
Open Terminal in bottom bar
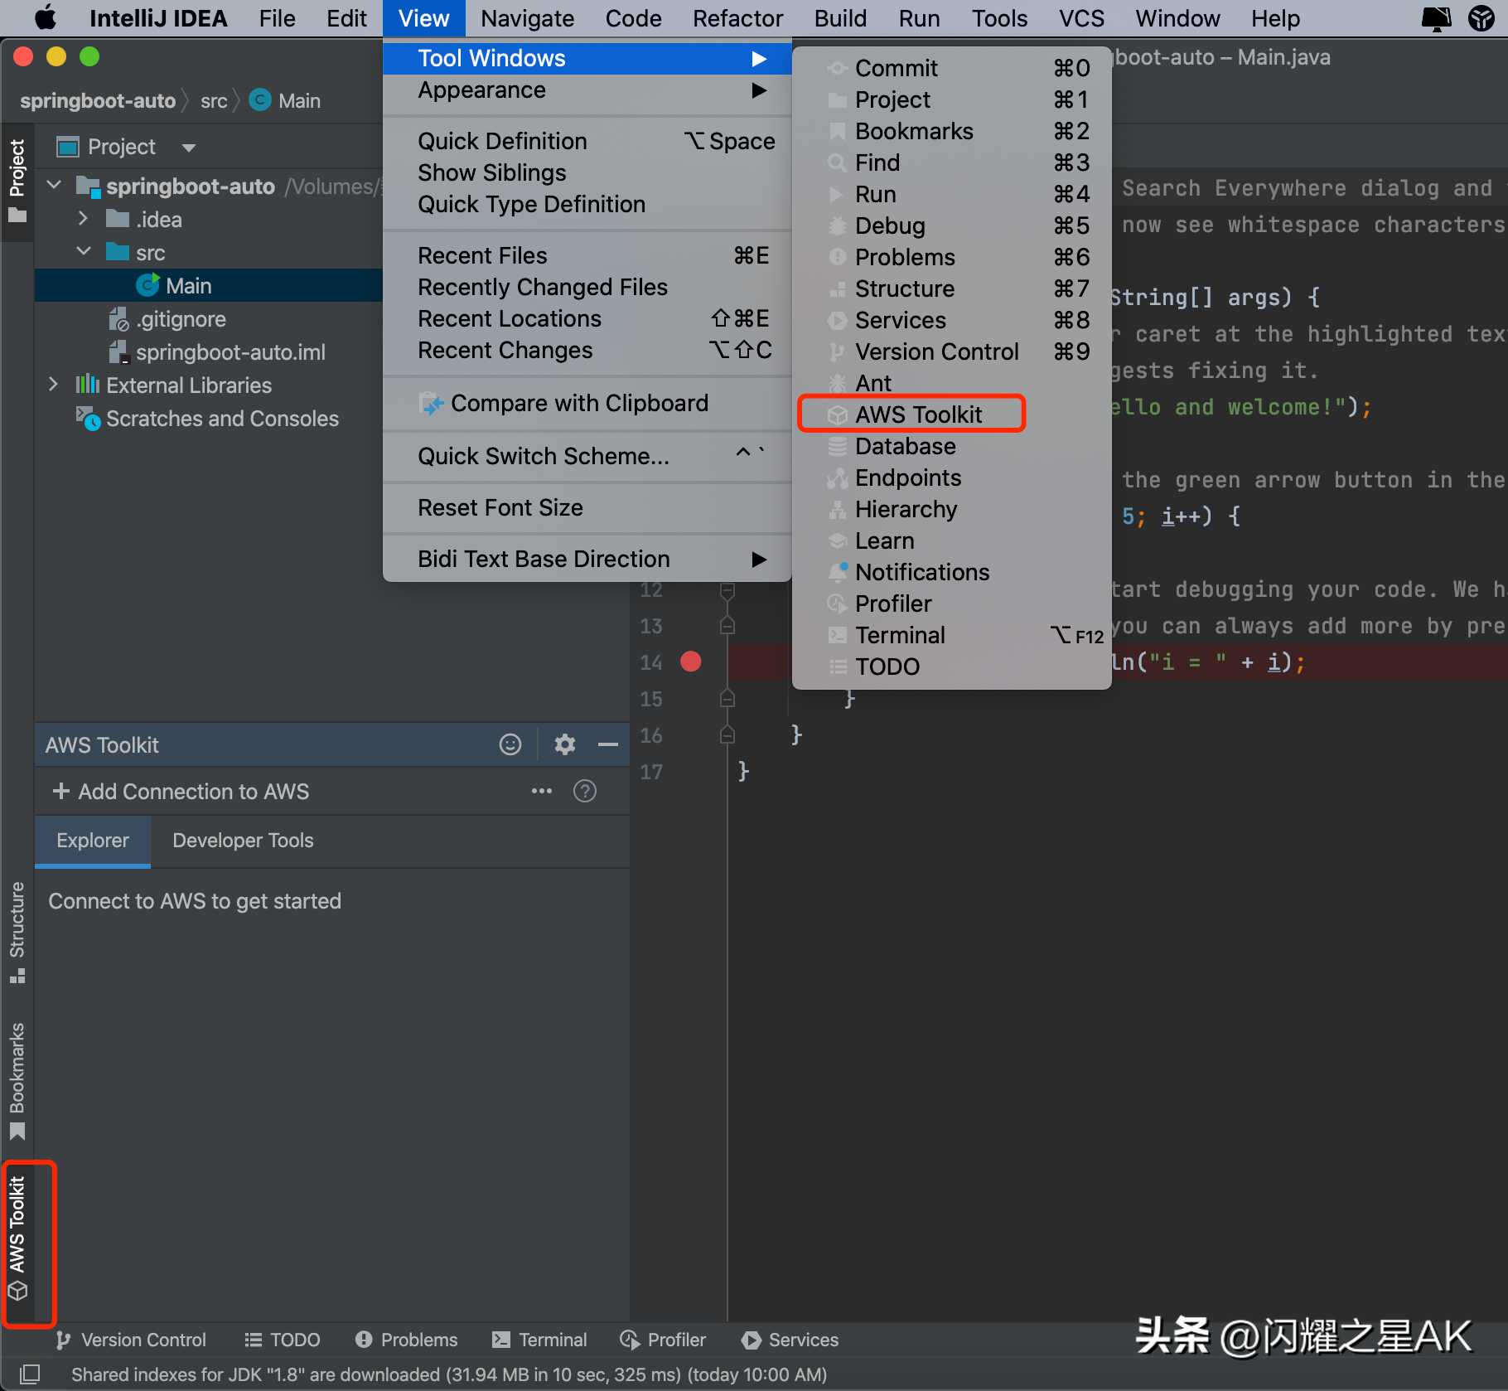click(539, 1340)
